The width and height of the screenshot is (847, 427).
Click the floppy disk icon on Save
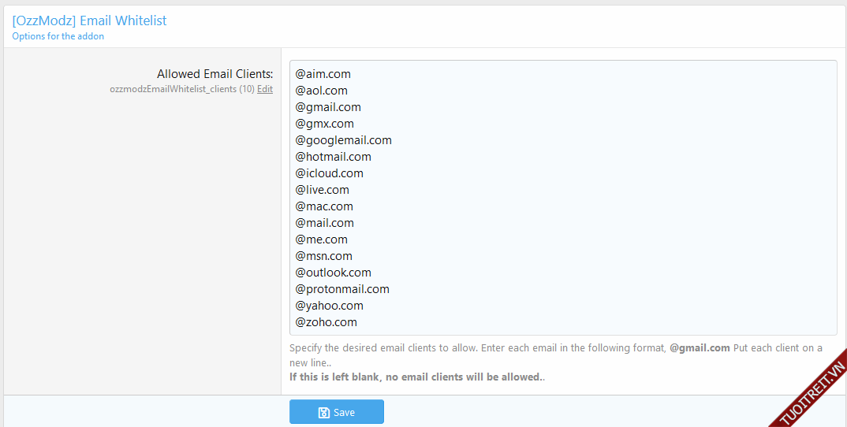click(x=323, y=413)
